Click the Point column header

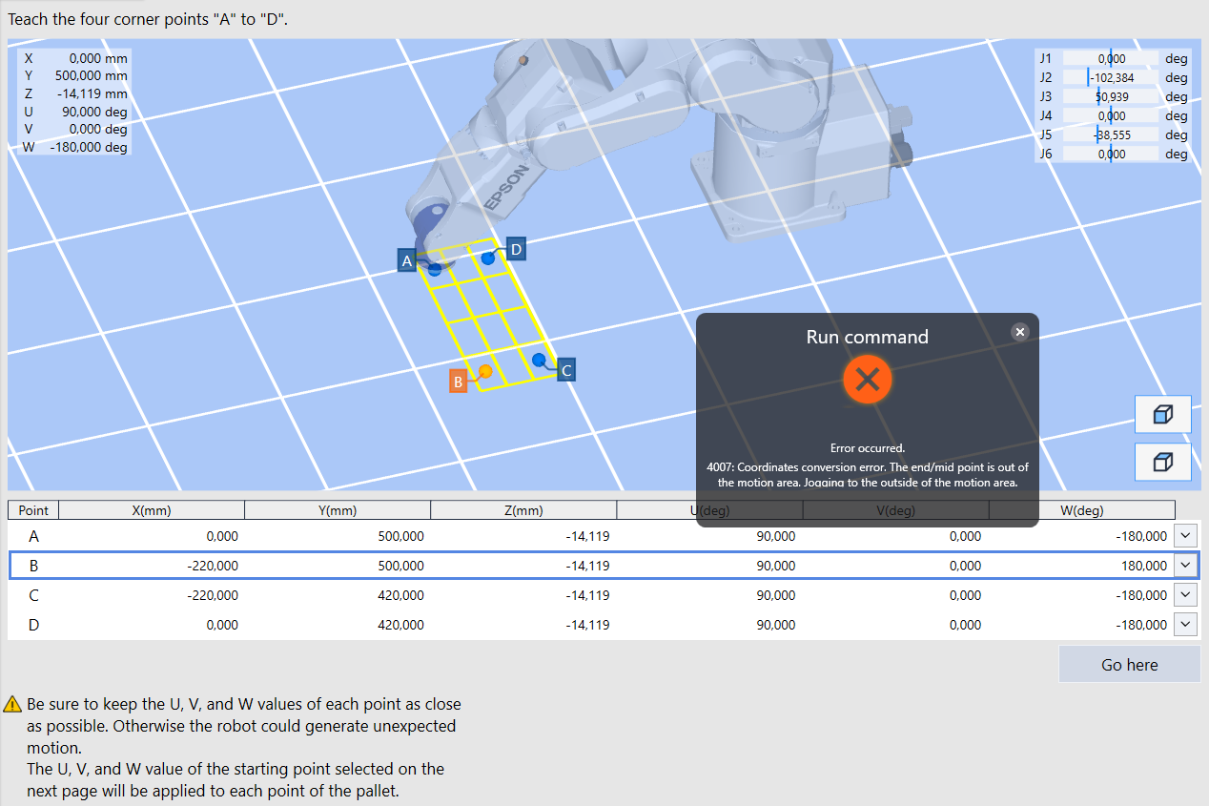coord(33,510)
